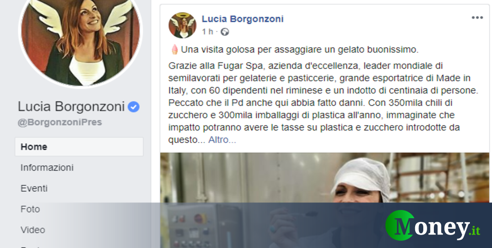
Task: Go to the Eventi section
Action: coord(34,188)
